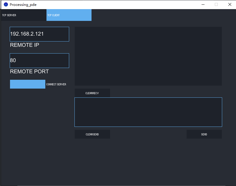The image size is (236, 186).
Task: Clear received data with CLEARRECV
Action: [x=92, y=93]
